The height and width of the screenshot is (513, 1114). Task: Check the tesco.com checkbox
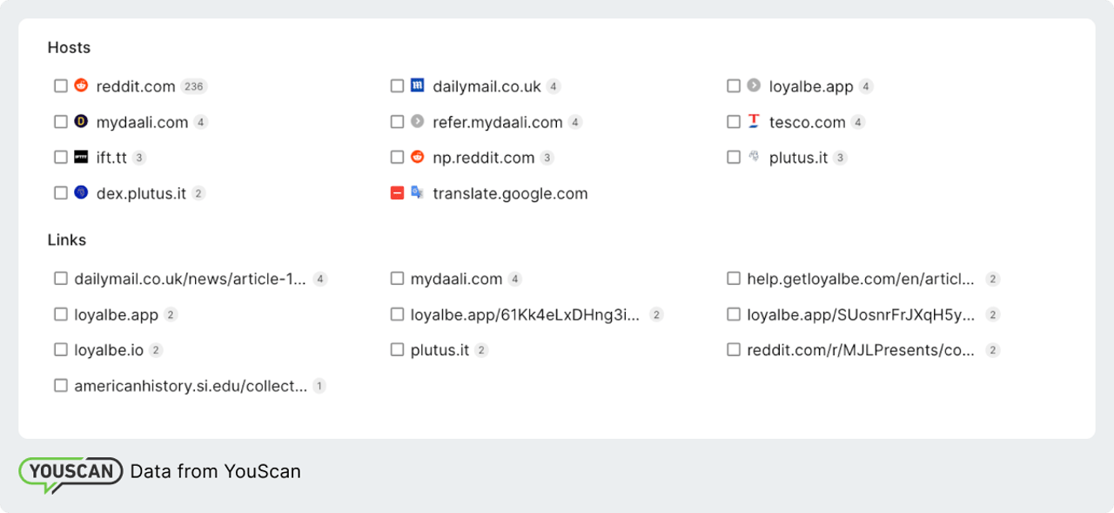(733, 121)
